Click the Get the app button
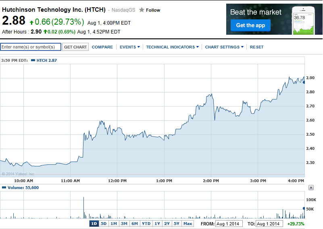Viewport: 323px width, 229px height. coord(250,25)
